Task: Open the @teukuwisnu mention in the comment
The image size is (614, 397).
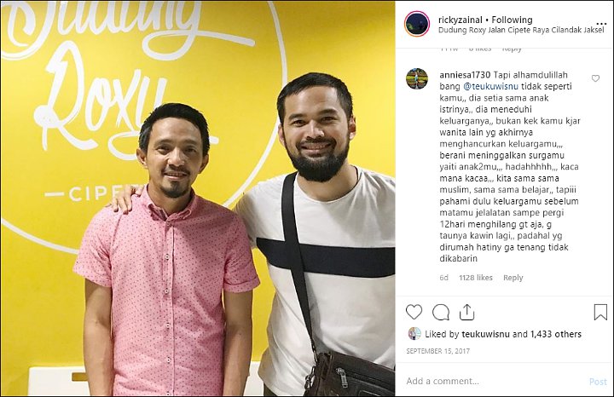Action: [x=490, y=86]
